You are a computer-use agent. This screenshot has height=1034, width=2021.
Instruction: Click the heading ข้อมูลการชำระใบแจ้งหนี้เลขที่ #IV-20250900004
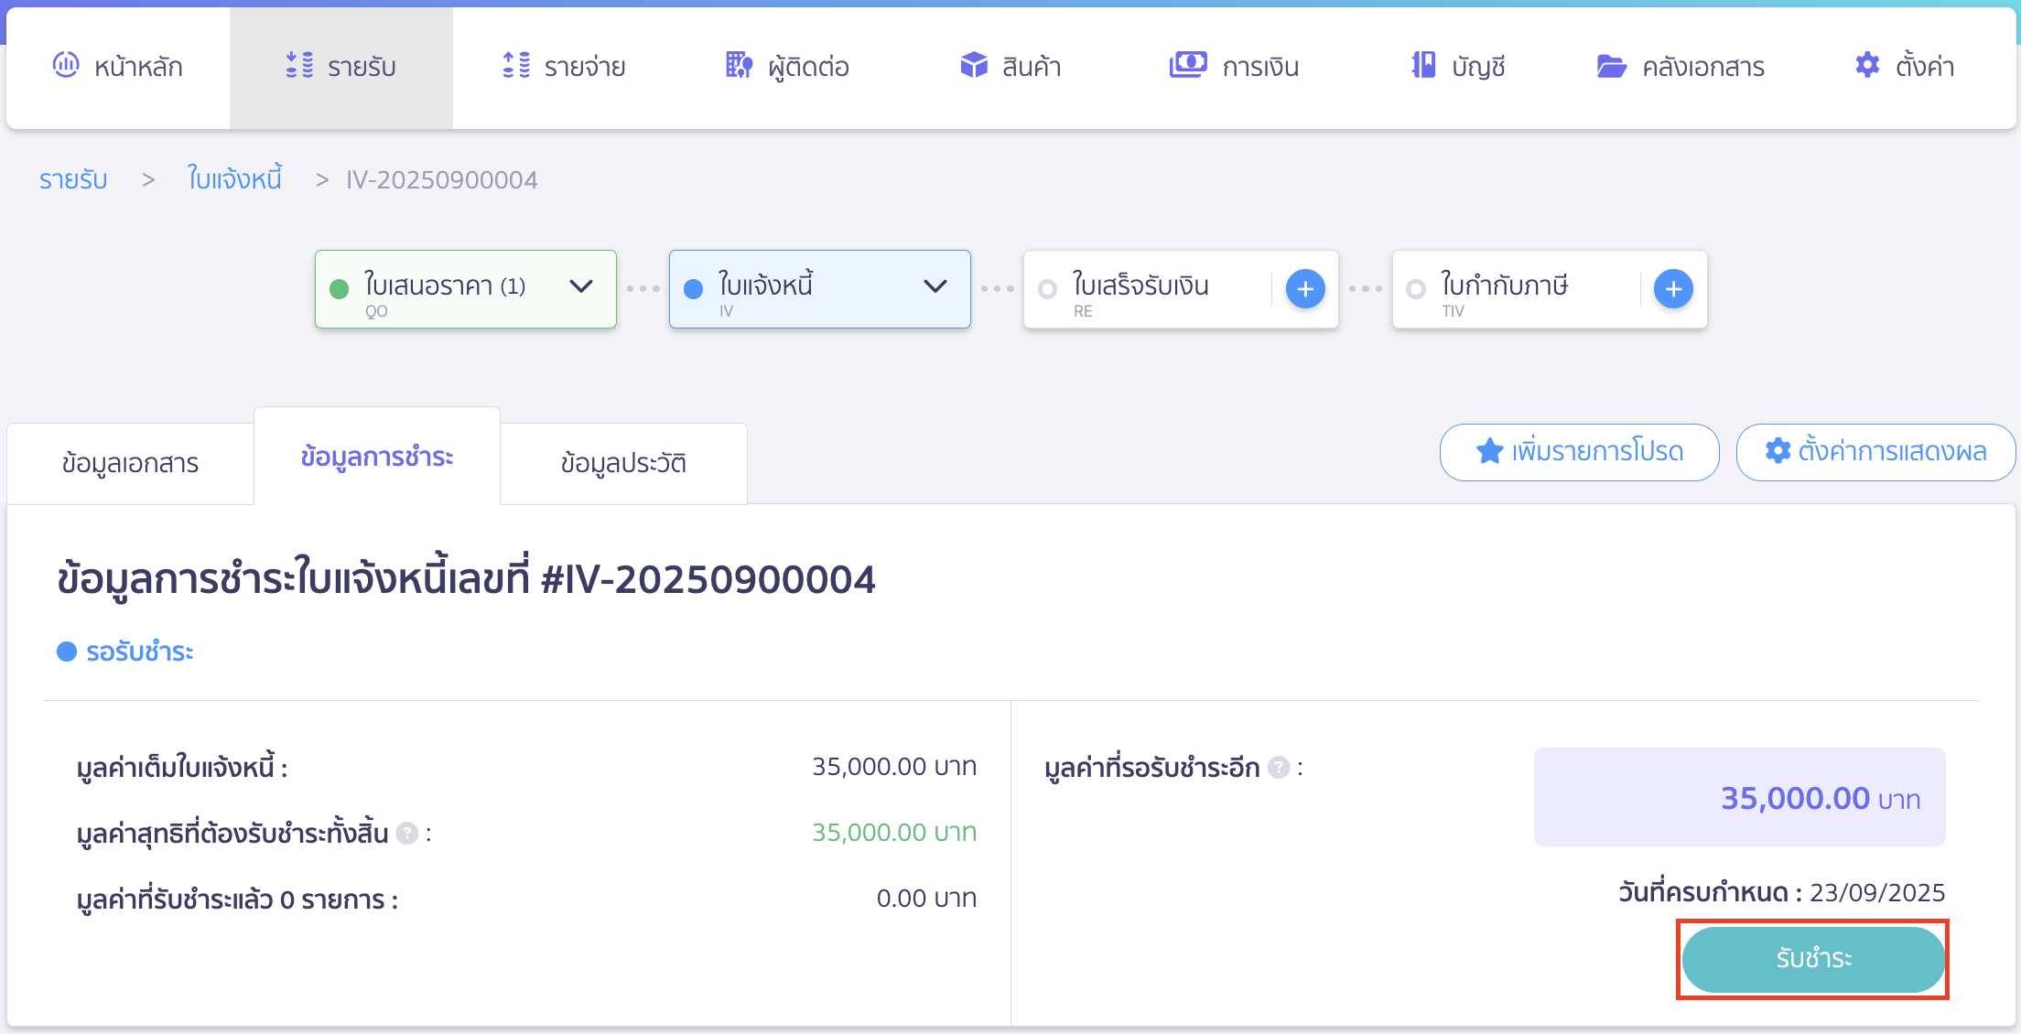[x=466, y=579]
